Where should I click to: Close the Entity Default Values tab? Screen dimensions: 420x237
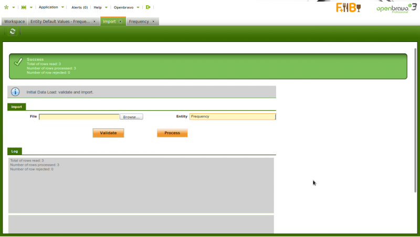pos(94,21)
